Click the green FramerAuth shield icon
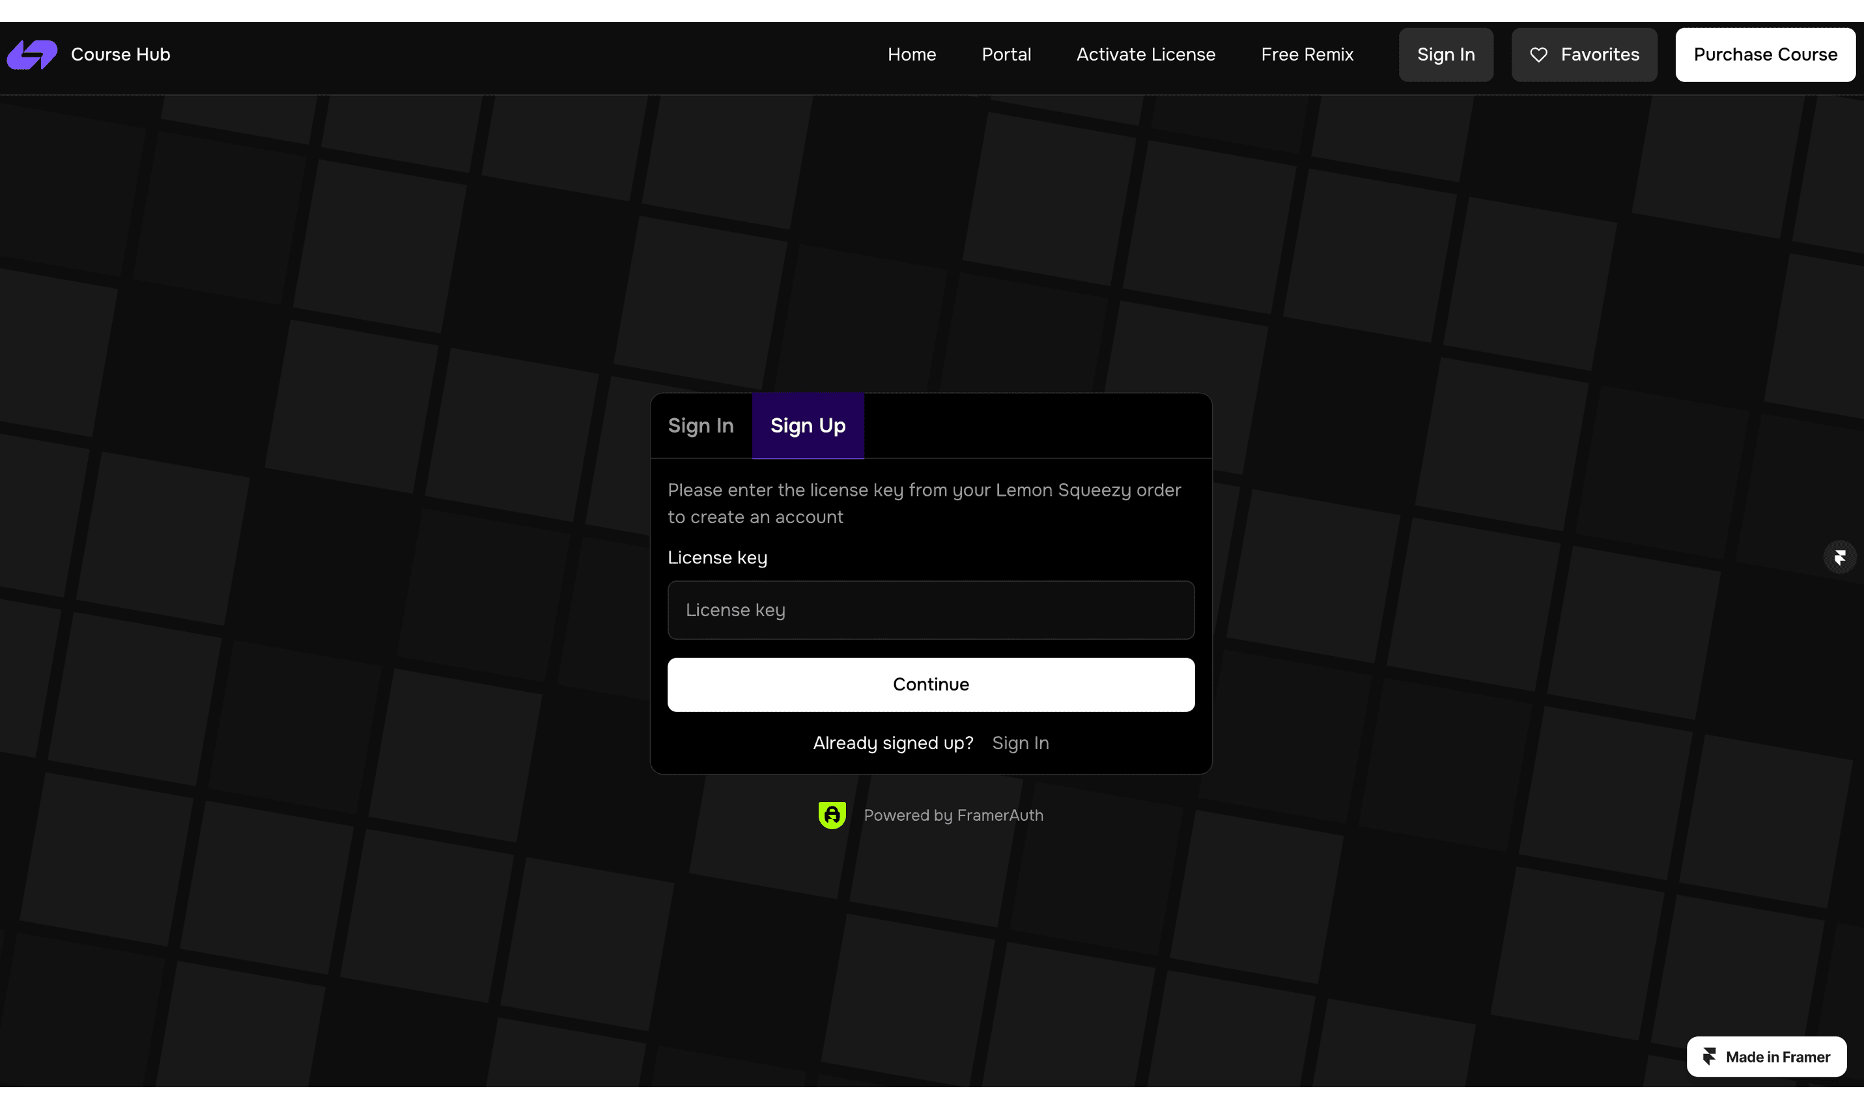 (832, 816)
